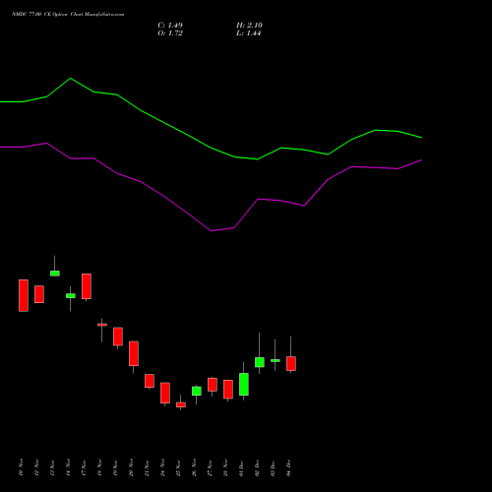Image resolution: width=492 pixels, height=492 pixels.
Task: Select the red candle for 17 Nov
Action: [87, 286]
